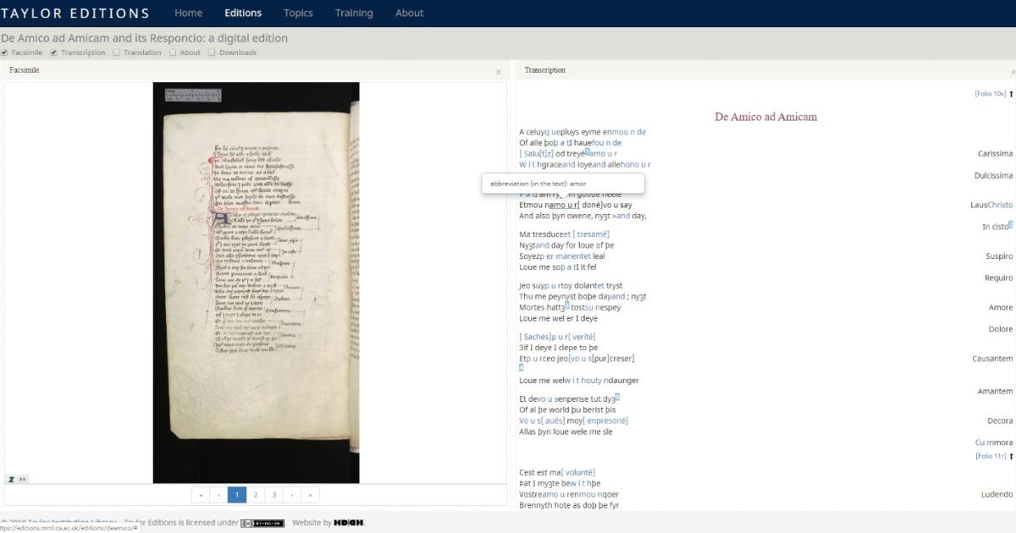Viewport: 1016px width, 533px height.
Task: Open the Training menu item
Action: pyautogui.click(x=353, y=13)
